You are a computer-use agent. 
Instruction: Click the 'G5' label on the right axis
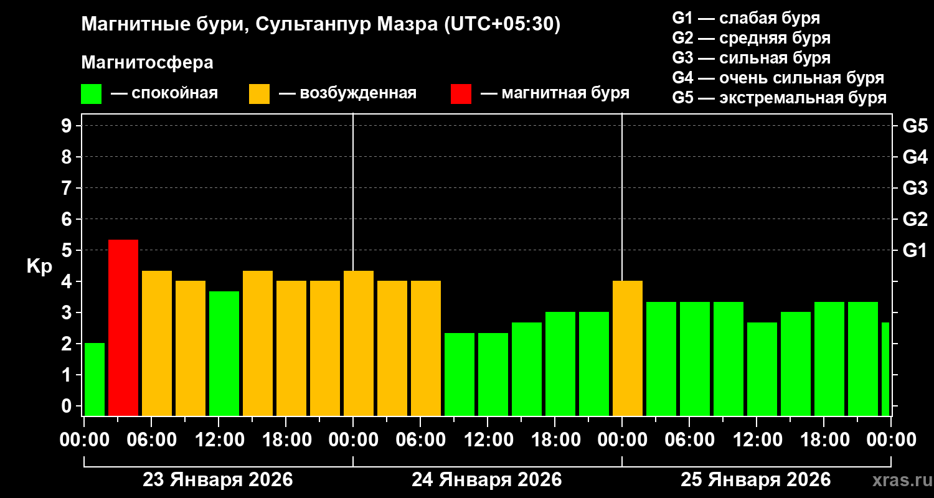(x=915, y=126)
